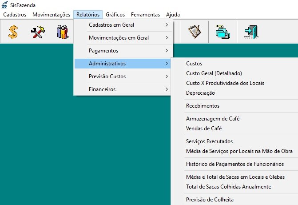
Task: Click the exit door toolbar icon
Action: (x=251, y=32)
